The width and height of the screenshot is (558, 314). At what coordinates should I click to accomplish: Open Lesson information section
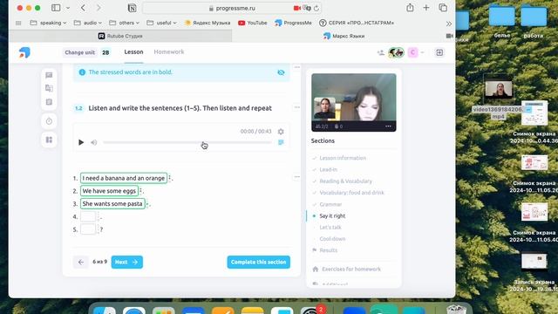pyautogui.click(x=343, y=158)
